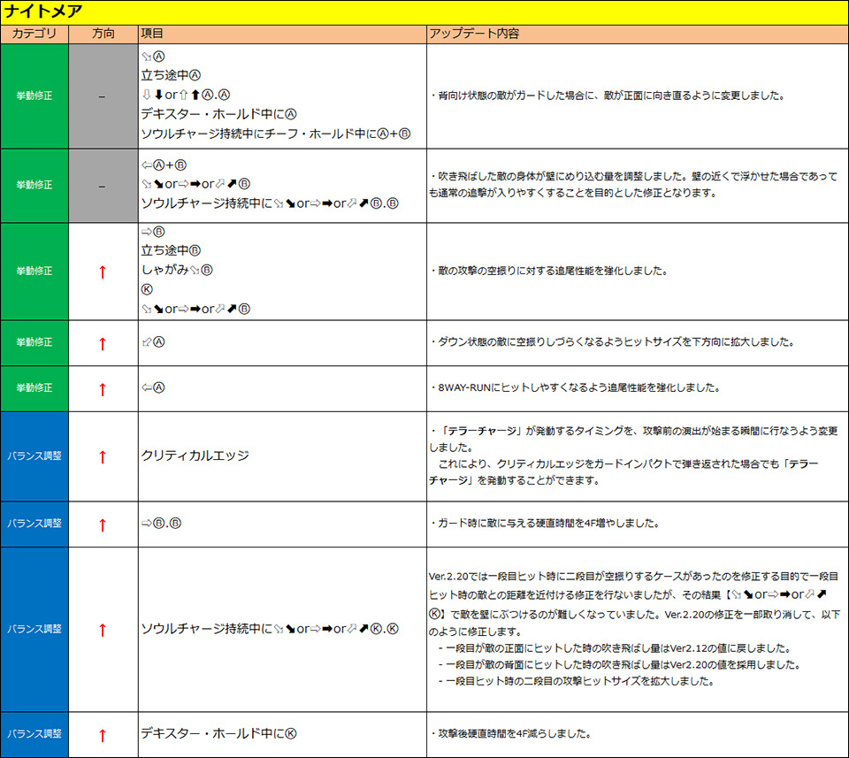The width and height of the screenshot is (849, 758).
Task: Click the red arrow in the 硬直時間を4F増やしました row
Action: click(x=103, y=524)
